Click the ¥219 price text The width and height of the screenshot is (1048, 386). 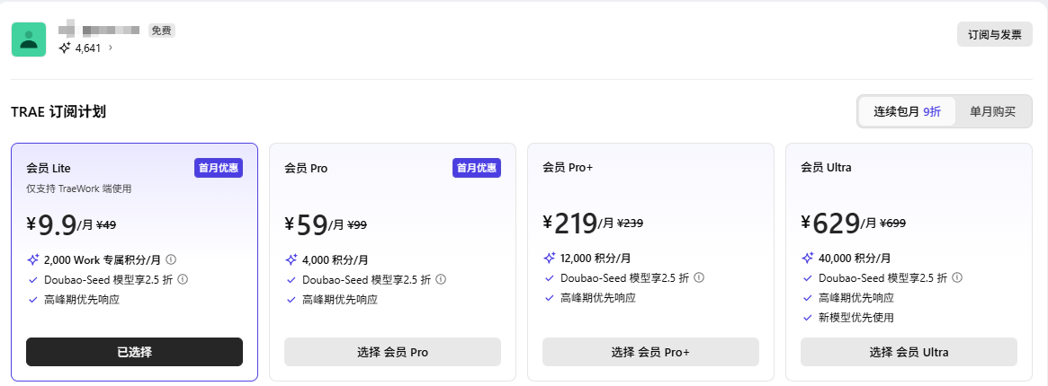570,224
